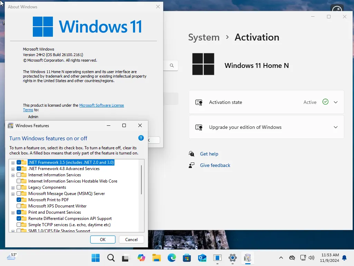The height and width of the screenshot is (266, 354).
Task: Click the Windows Features title bar icon
Action: tap(11, 125)
